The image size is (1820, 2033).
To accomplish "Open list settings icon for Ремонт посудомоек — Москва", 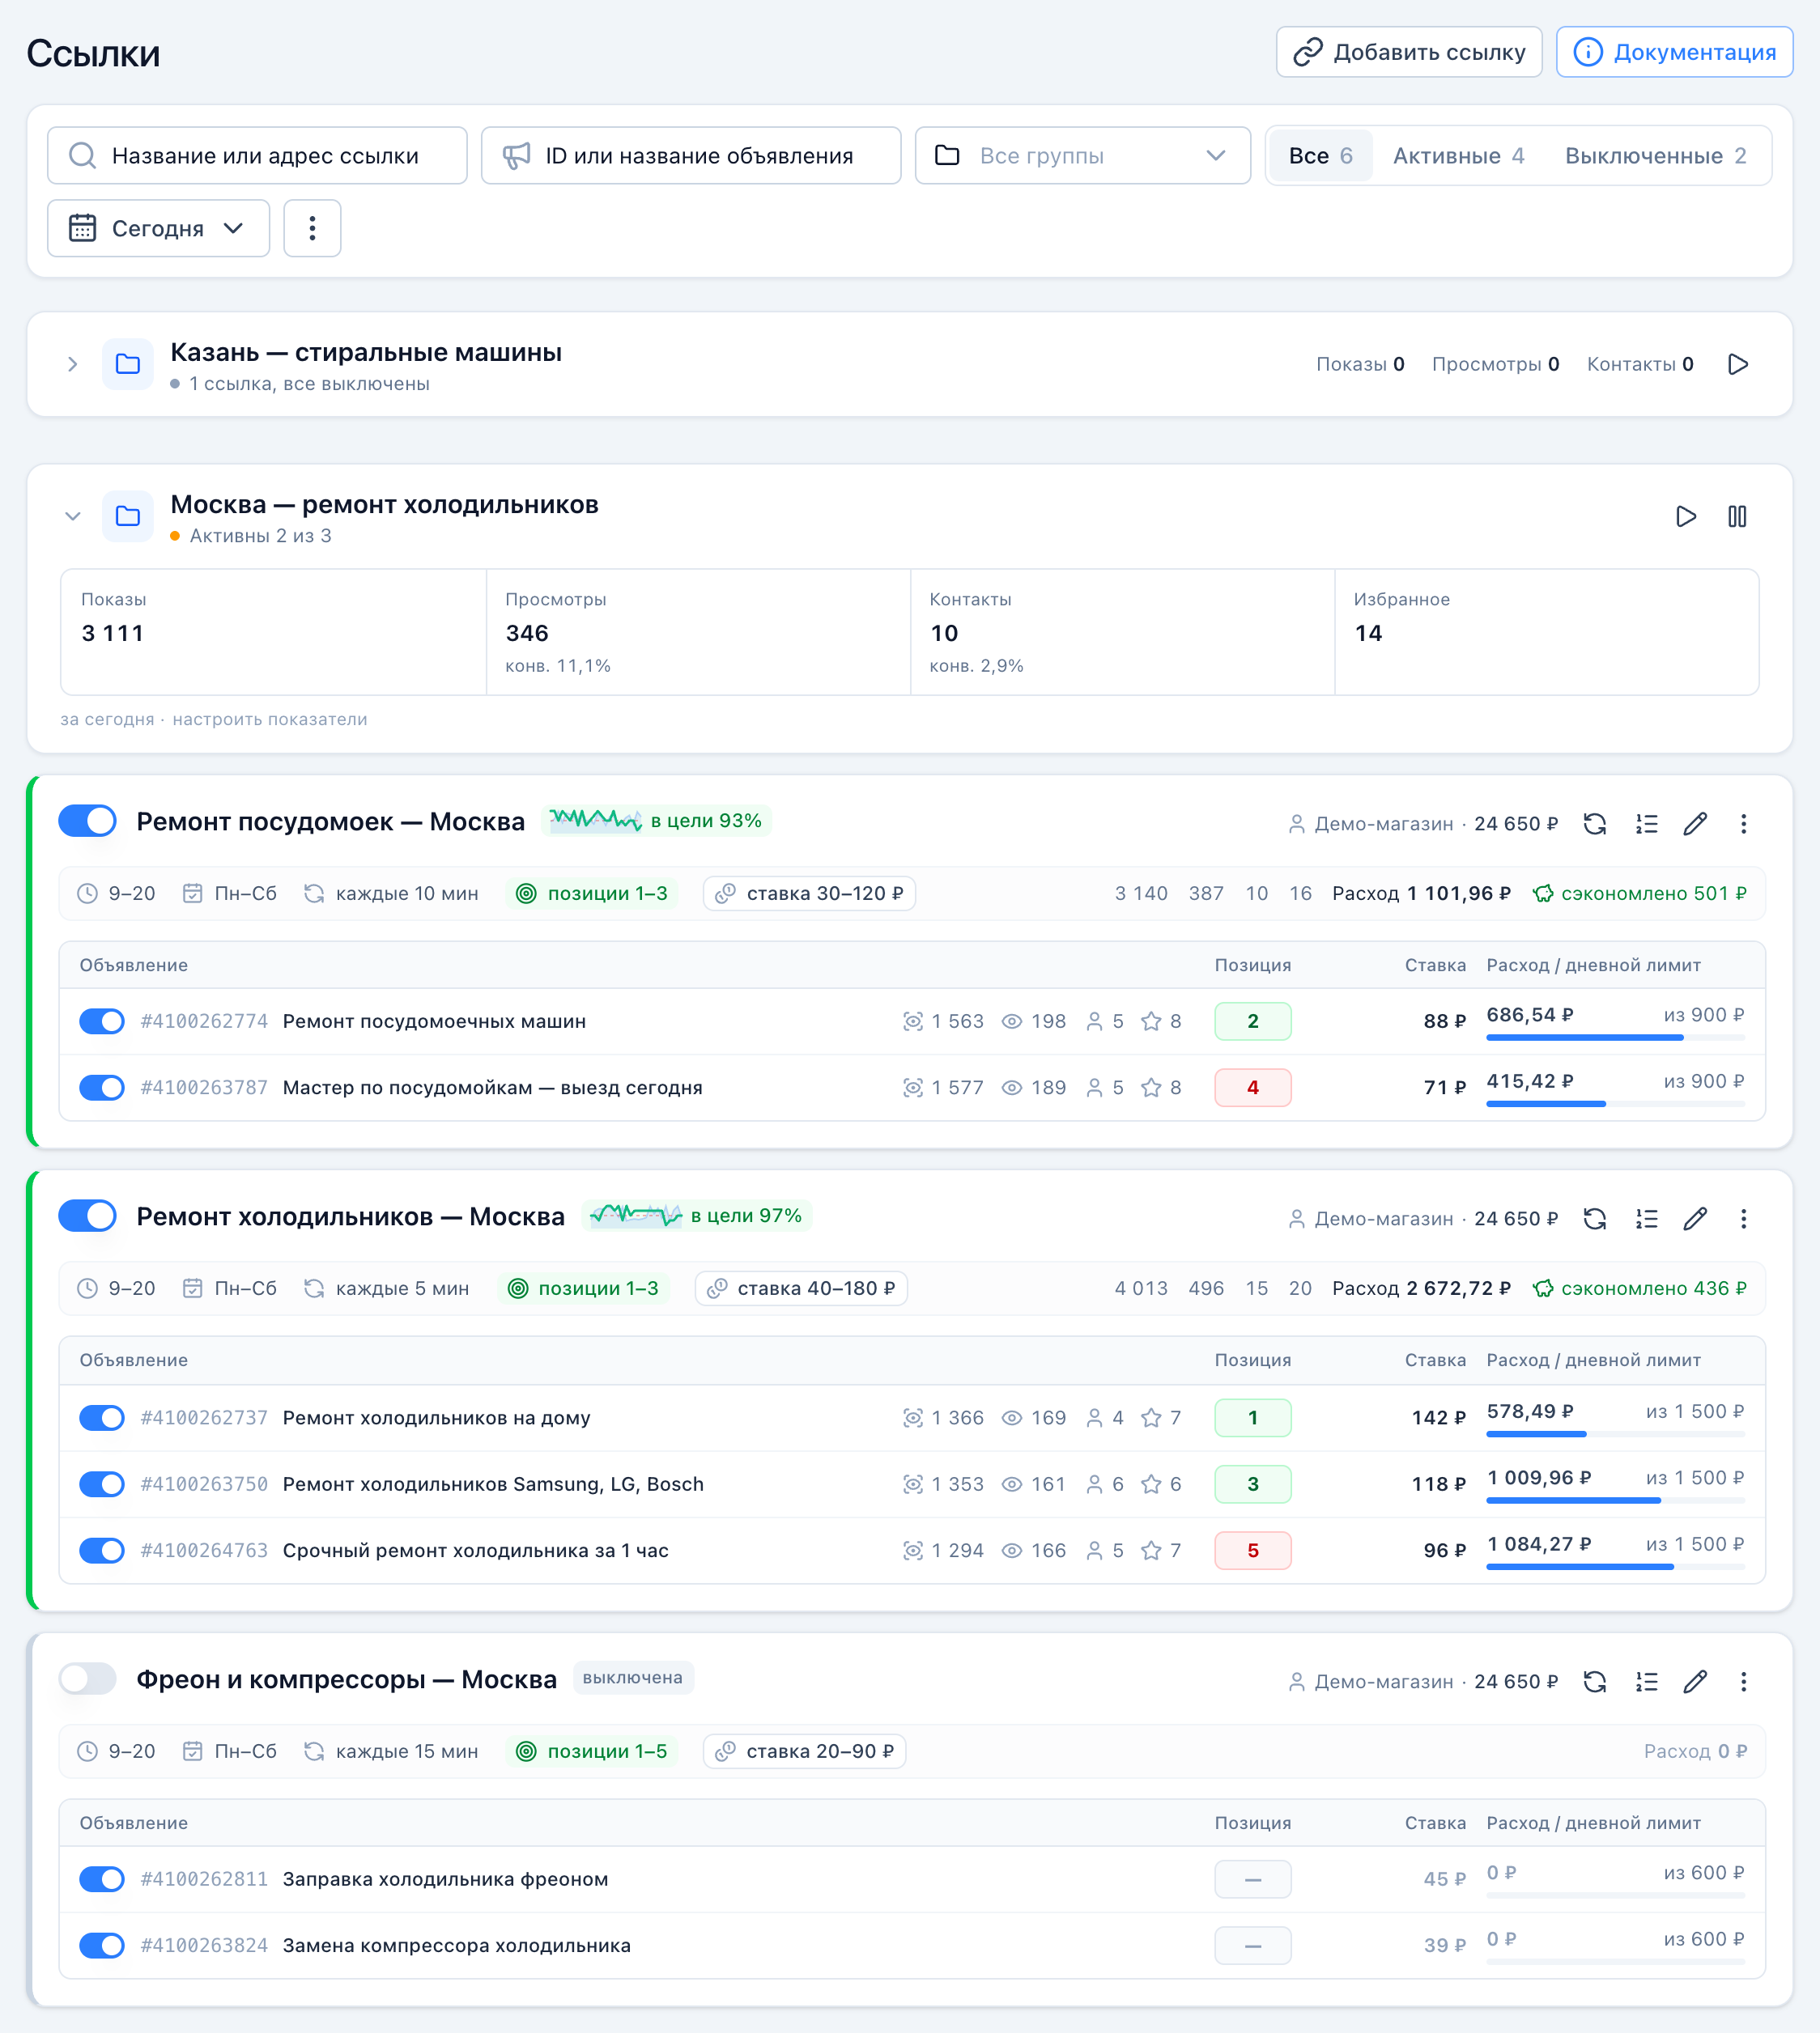I will pyautogui.click(x=1646, y=824).
